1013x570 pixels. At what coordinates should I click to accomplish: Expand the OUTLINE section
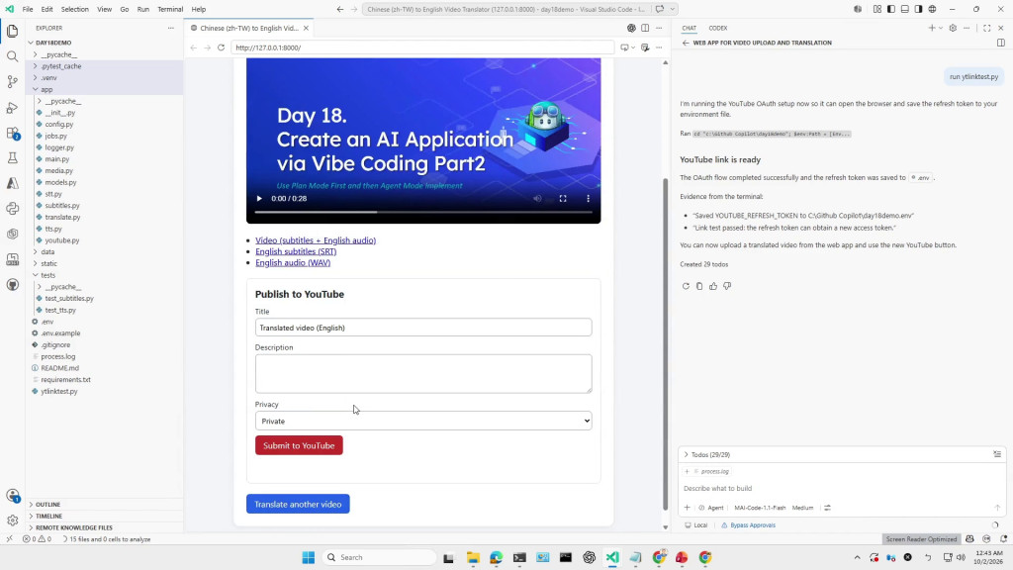tap(47, 504)
